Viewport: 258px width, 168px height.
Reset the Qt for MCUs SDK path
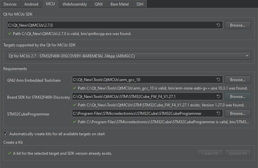pos(218,25)
